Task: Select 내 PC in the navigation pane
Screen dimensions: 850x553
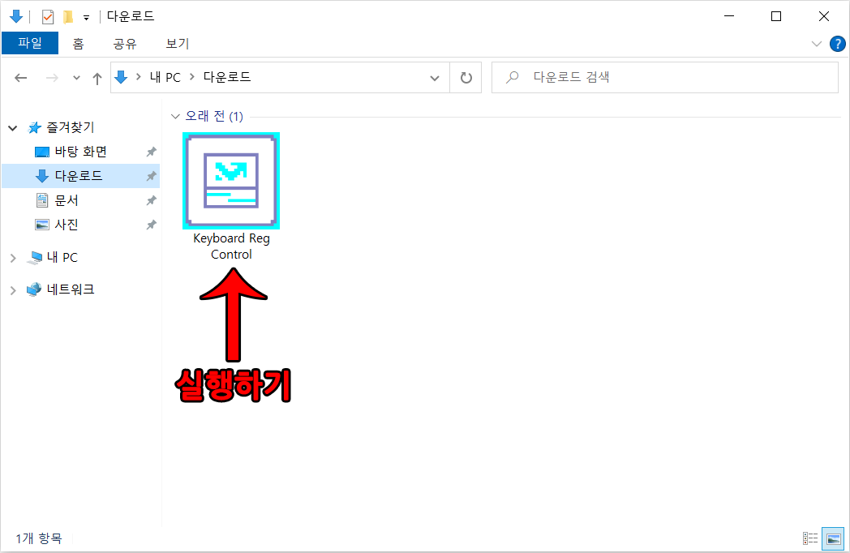Action: (62, 257)
